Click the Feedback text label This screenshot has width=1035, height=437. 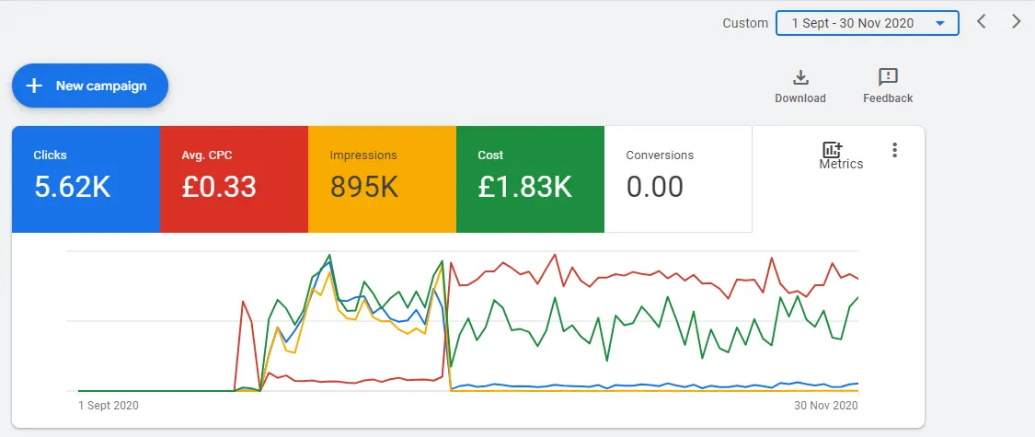point(888,98)
